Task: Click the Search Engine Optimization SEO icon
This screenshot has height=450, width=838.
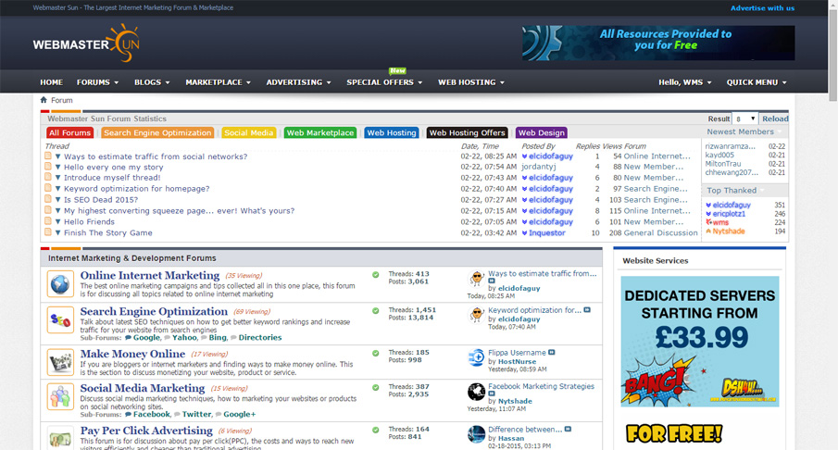Action: pos(60,319)
